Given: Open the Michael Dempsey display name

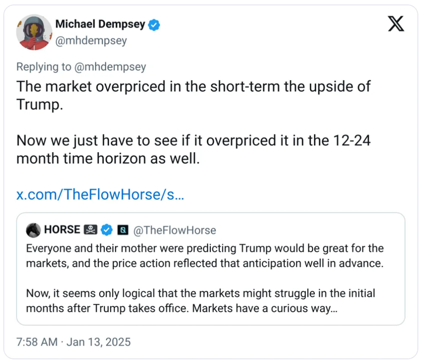Looking at the screenshot, I should [100, 25].
